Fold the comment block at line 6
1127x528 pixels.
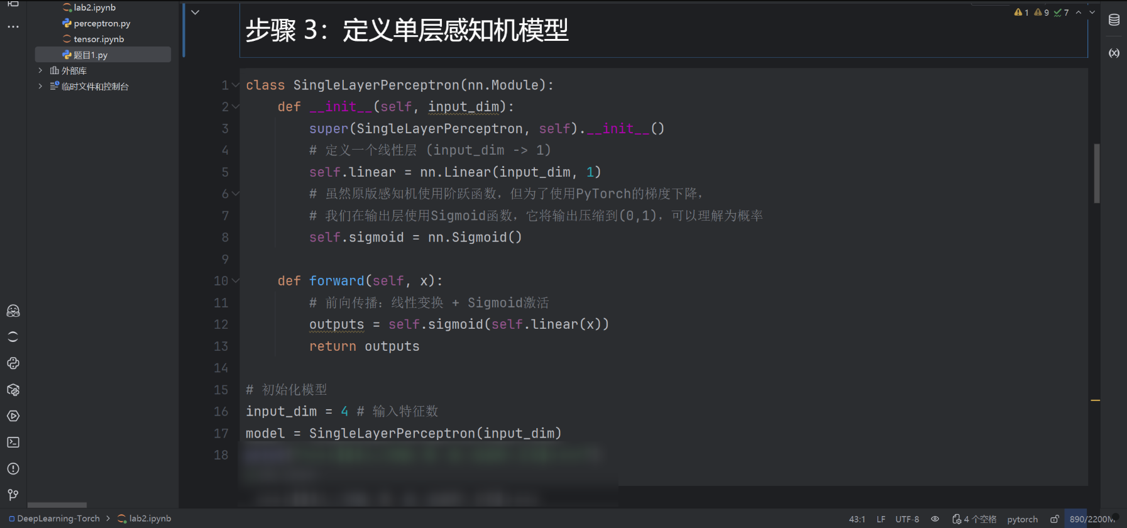(x=236, y=194)
